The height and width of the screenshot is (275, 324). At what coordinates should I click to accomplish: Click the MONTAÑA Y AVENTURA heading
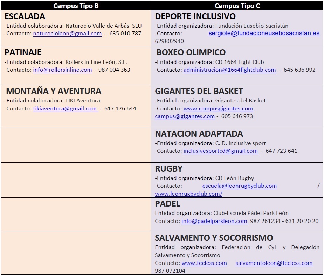(54, 91)
